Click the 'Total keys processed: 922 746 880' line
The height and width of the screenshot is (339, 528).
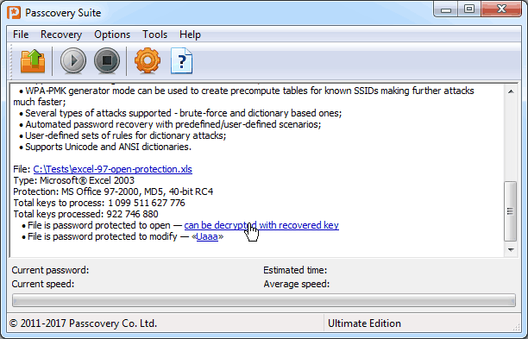click(85, 214)
